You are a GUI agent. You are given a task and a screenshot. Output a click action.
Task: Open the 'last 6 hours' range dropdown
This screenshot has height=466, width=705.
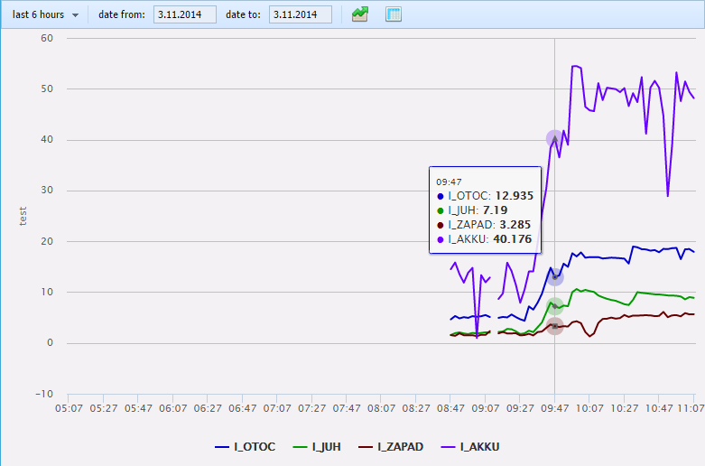coord(45,14)
